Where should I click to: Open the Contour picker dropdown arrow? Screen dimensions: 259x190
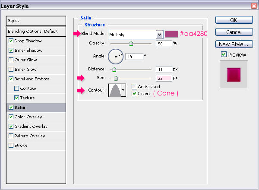point(123,90)
